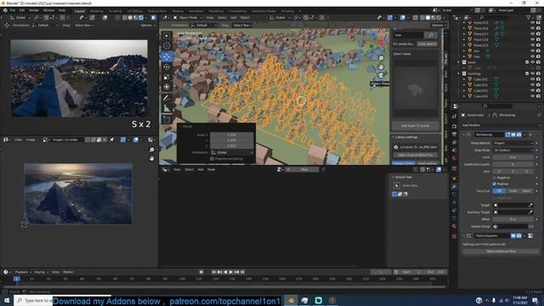Open the Playback dropdown in timeline
This screenshot has width=544, height=306.
click(x=23, y=272)
